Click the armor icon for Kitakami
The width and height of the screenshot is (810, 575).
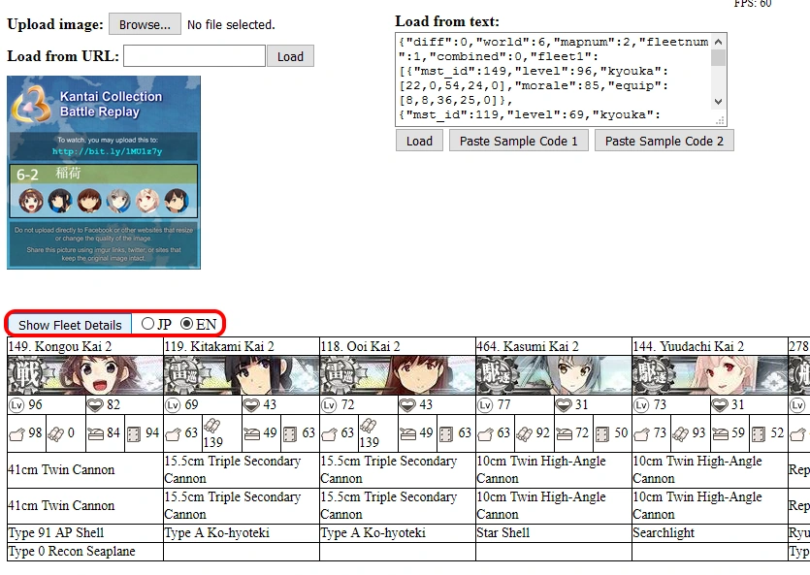coord(290,434)
